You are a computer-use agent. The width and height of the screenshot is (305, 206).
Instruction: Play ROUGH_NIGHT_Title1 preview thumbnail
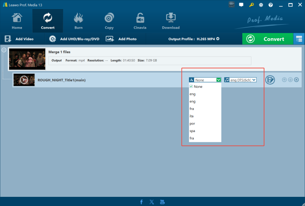tap(24, 80)
